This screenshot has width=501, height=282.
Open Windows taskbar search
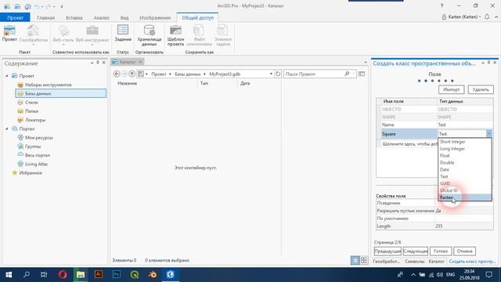coord(27,275)
